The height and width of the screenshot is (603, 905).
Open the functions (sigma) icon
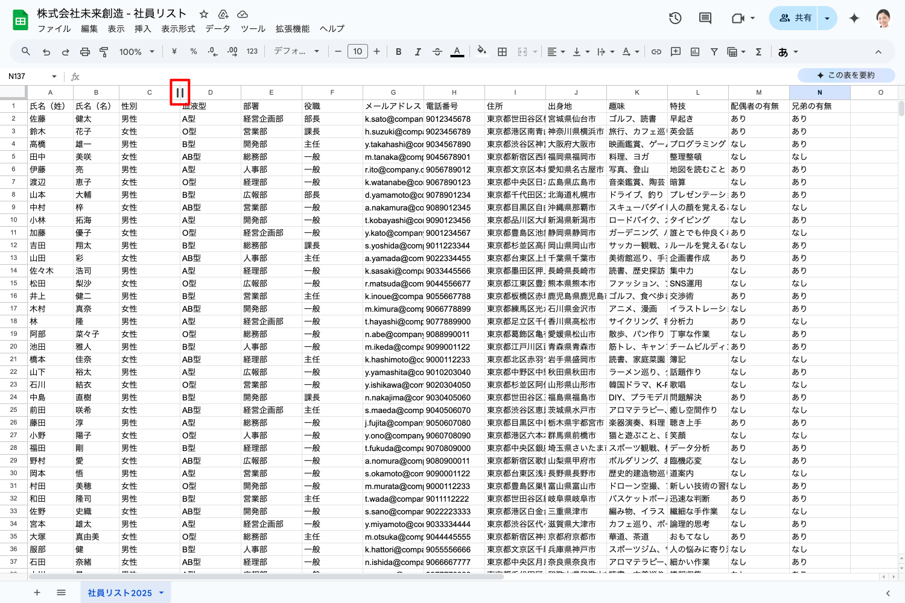click(x=758, y=52)
